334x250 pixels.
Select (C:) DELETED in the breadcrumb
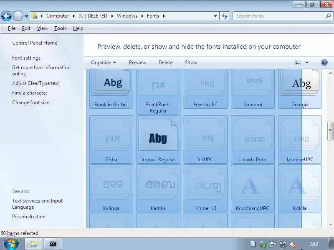(x=93, y=16)
